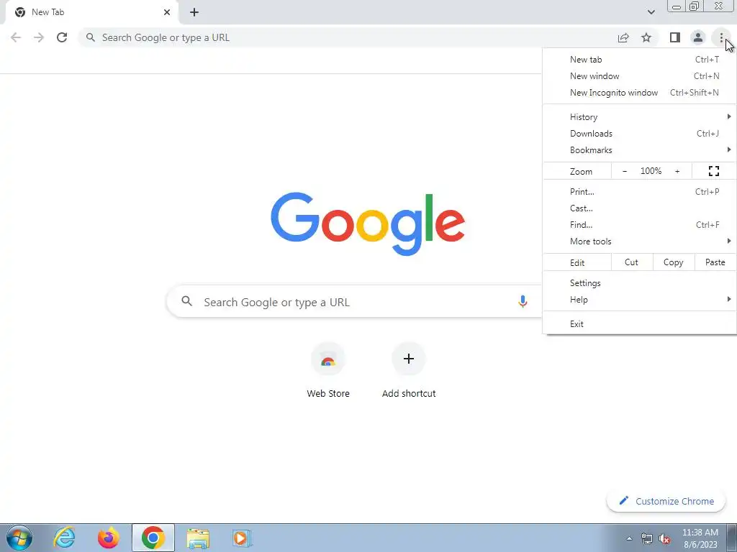Click the 100% zoom value
The image size is (737, 552).
651,171
